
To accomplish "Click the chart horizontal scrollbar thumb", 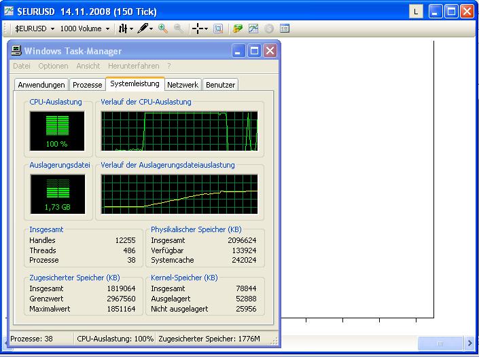I will pyautogui.click(x=440, y=343).
